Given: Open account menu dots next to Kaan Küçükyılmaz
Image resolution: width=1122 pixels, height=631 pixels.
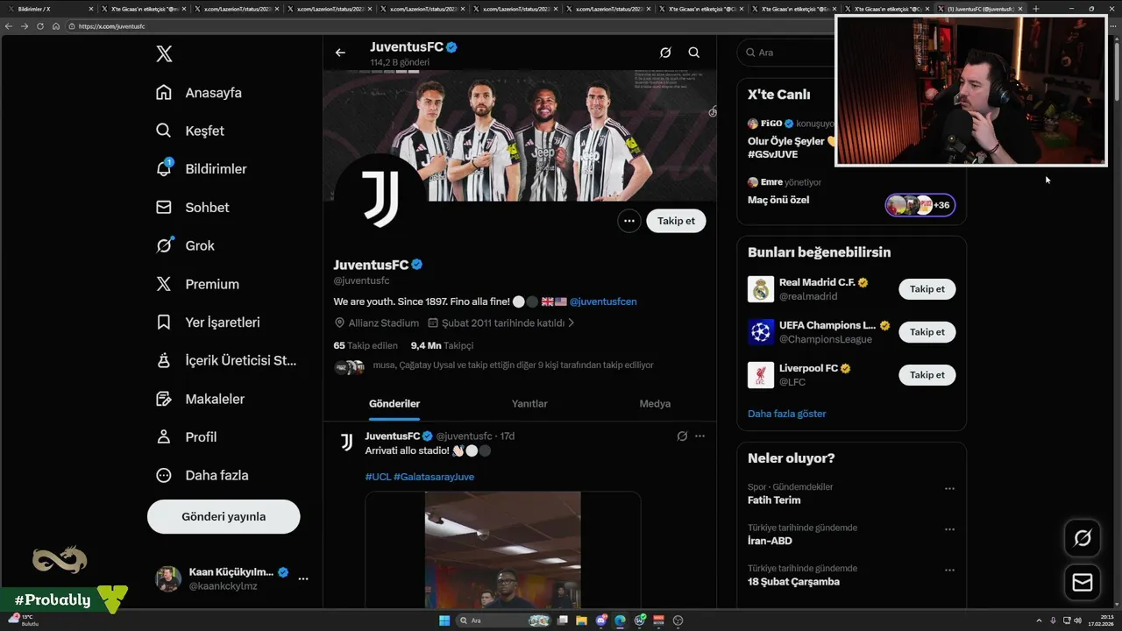Looking at the screenshot, I should tap(303, 578).
